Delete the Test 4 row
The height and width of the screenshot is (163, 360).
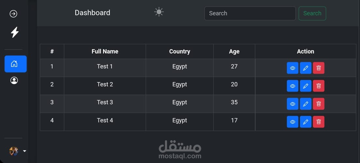319,122
